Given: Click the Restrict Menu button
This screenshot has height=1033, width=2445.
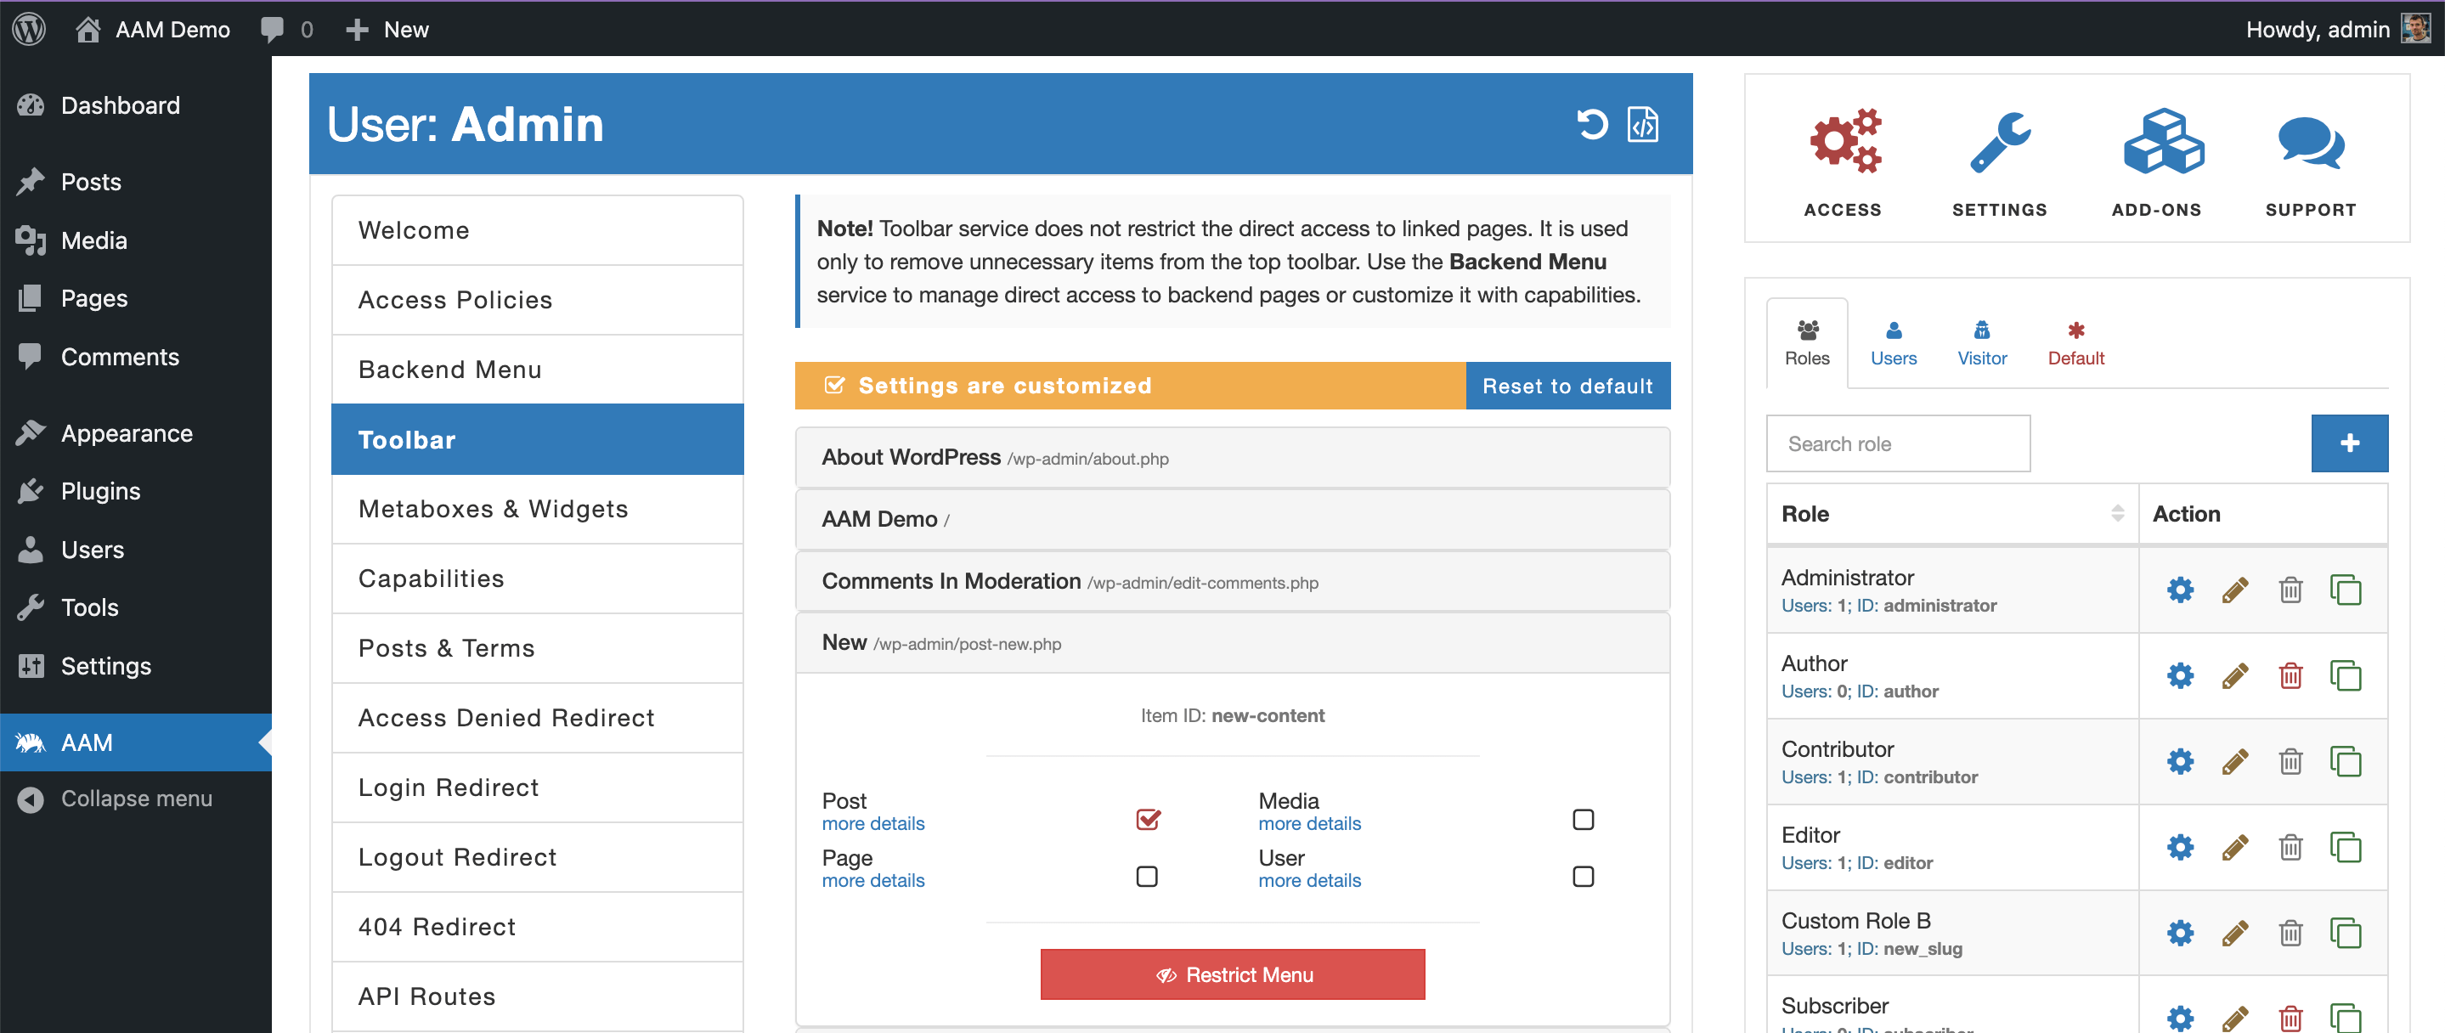Looking at the screenshot, I should (1232, 974).
